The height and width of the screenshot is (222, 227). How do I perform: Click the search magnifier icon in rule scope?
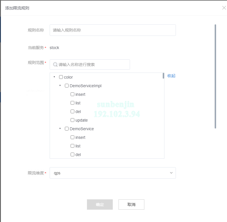tap(55, 65)
